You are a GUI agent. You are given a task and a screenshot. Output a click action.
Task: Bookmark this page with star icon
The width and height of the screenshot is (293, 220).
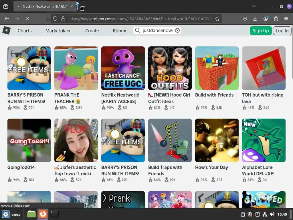coord(217,19)
